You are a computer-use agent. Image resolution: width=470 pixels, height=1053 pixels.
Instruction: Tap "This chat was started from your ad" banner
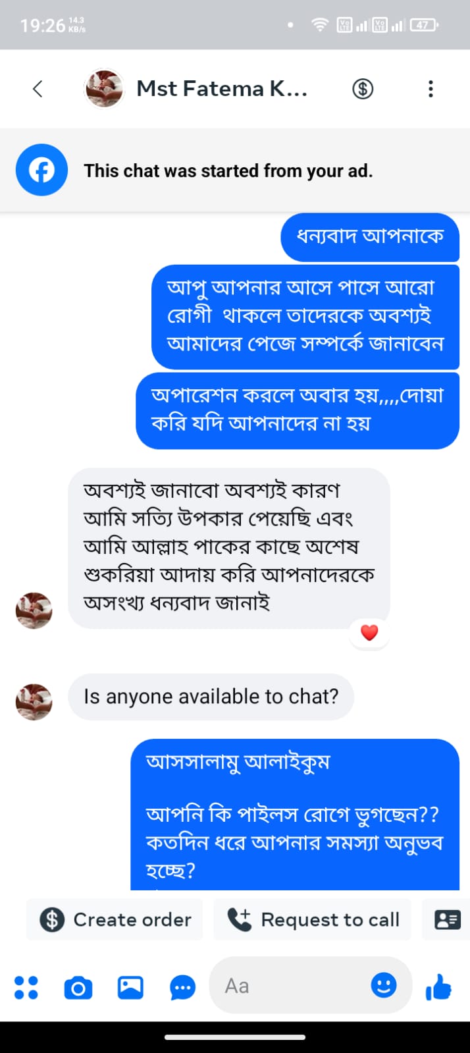tap(228, 171)
